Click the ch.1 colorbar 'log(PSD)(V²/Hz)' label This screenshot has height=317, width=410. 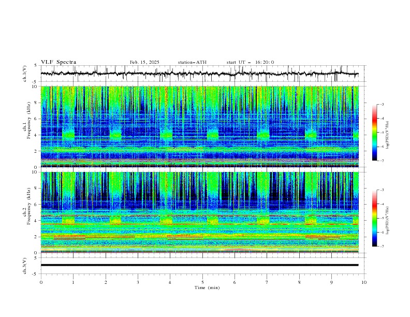387,135
